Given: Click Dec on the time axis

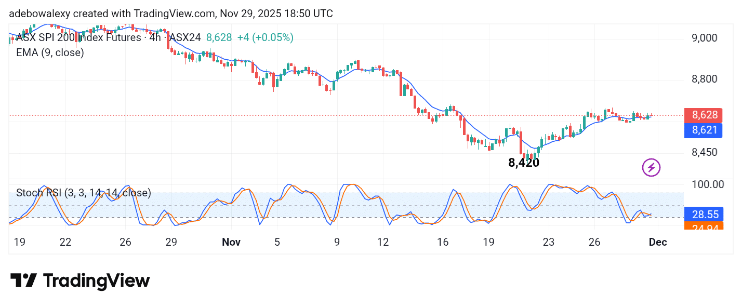Looking at the screenshot, I should pyautogui.click(x=657, y=242).
